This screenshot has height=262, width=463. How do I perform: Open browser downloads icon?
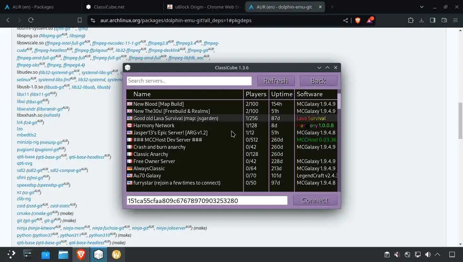point(421,20)
